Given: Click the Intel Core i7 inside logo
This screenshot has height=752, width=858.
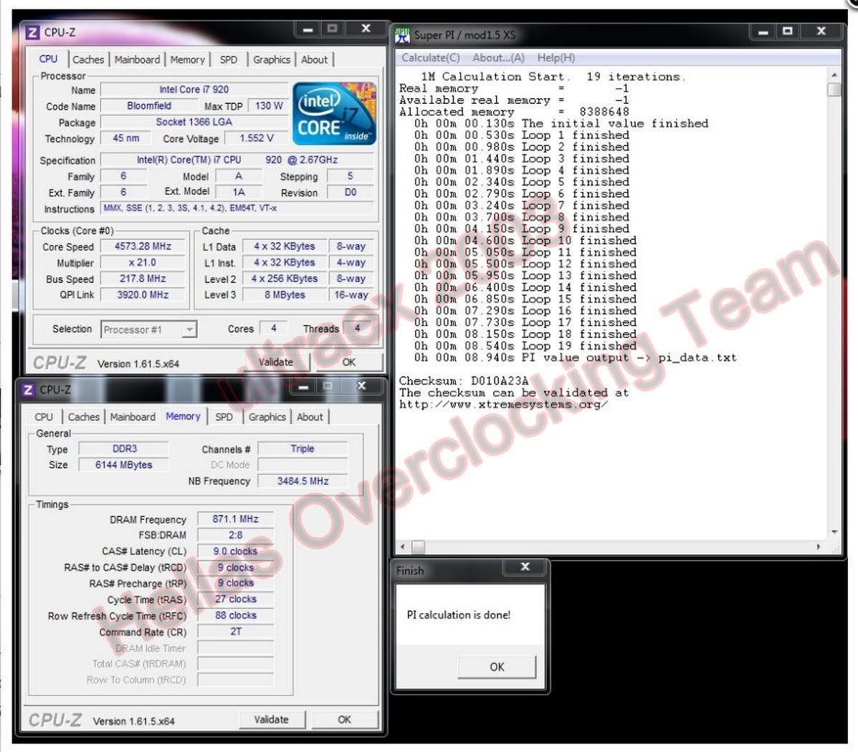Looking at the screenshot, I should (x=334, y=114).
